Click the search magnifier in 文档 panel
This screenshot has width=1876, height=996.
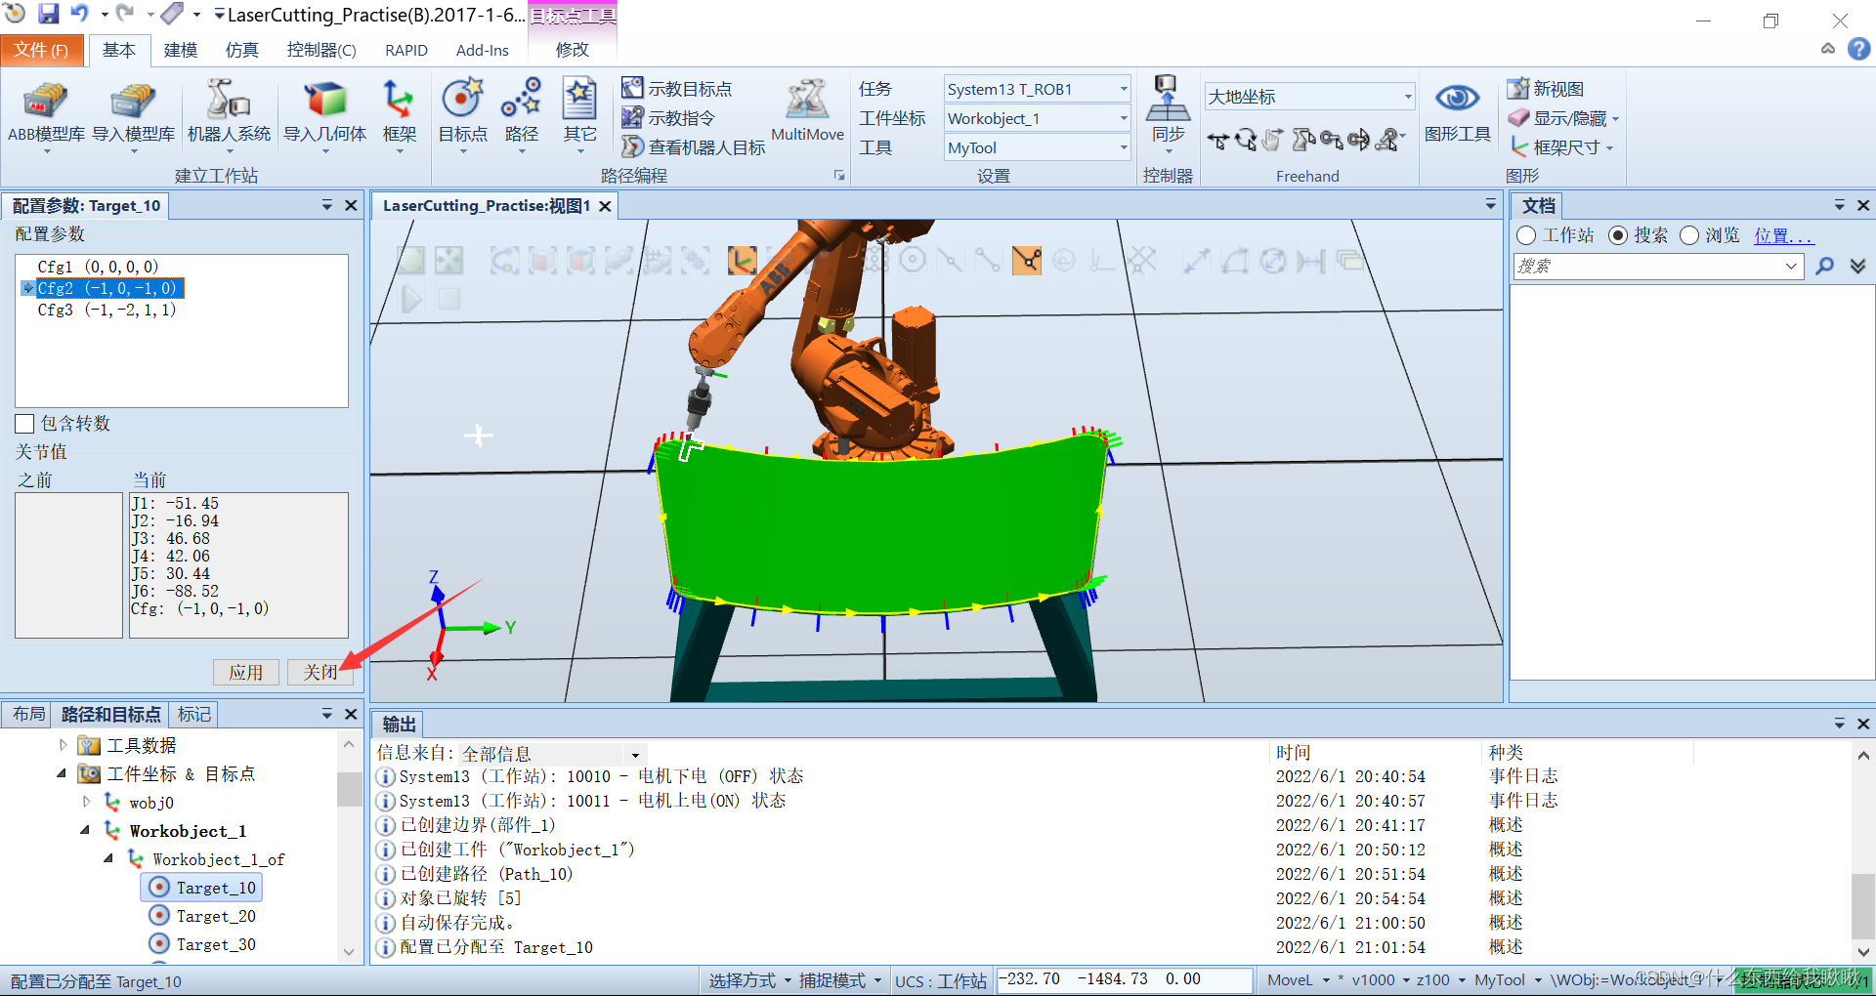1824,266
